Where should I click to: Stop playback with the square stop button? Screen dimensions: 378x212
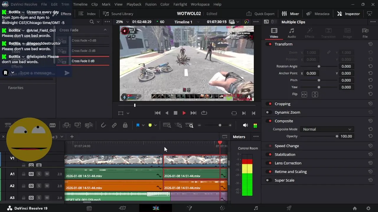(175, 113)
